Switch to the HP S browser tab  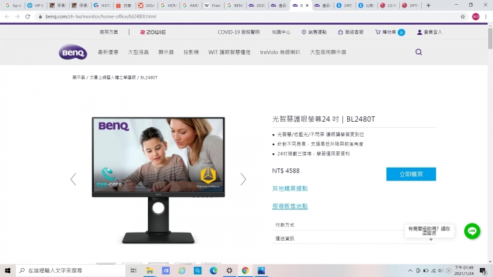click(x=35, y=5)
